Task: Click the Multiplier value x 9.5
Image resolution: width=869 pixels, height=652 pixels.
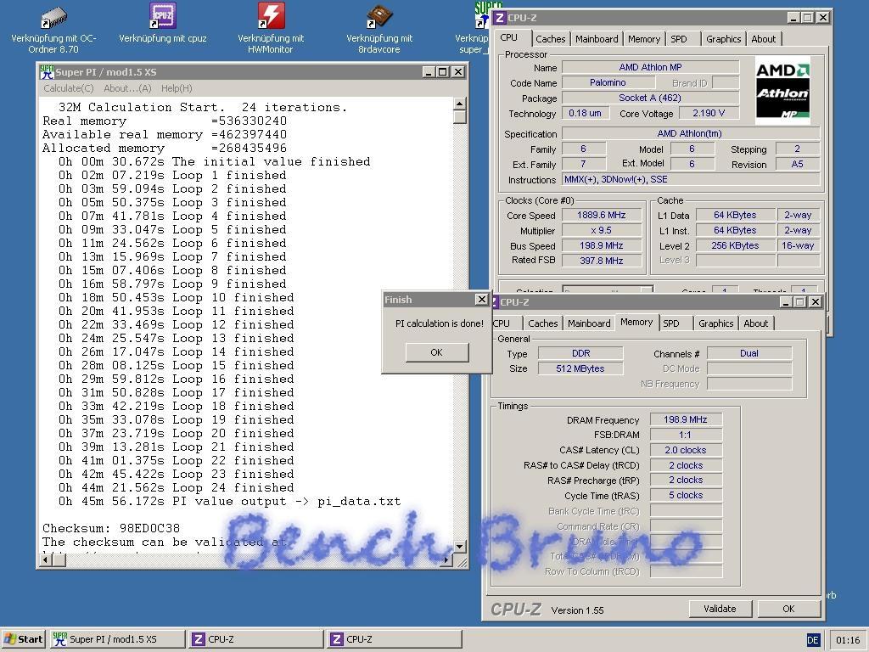Action: (602, 230)
